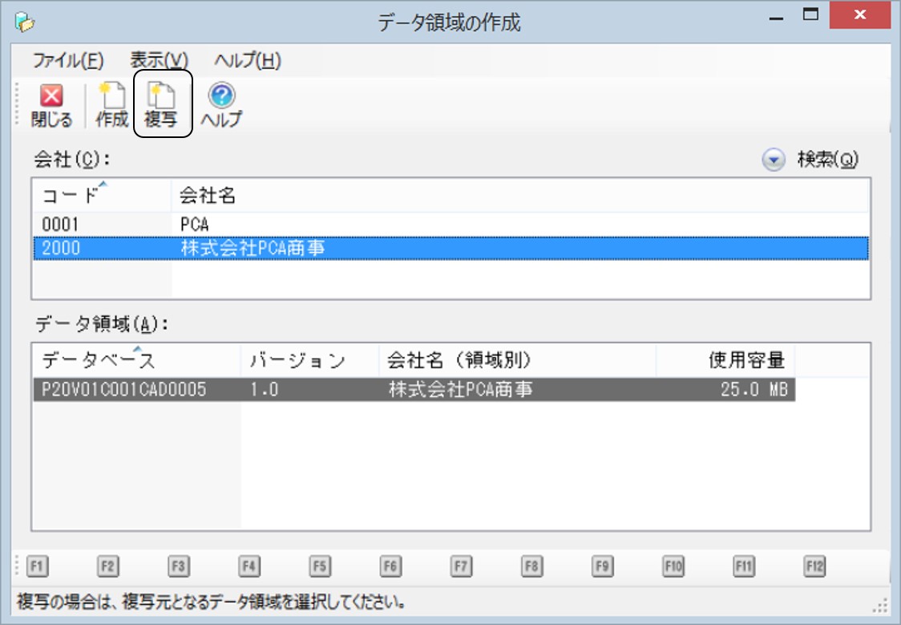Viewport: 901px width, 625px height.
Task: Click the 閉じる (Close) toolbar icon
Action: pyautogui.click(x=51, y=106)
